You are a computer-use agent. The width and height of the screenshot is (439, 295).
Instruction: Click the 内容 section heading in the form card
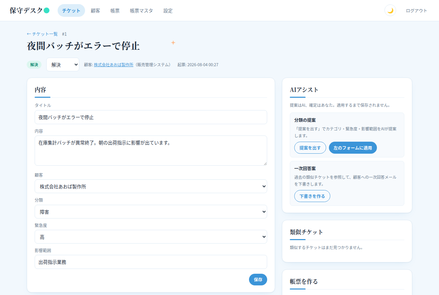click(40, 90)
